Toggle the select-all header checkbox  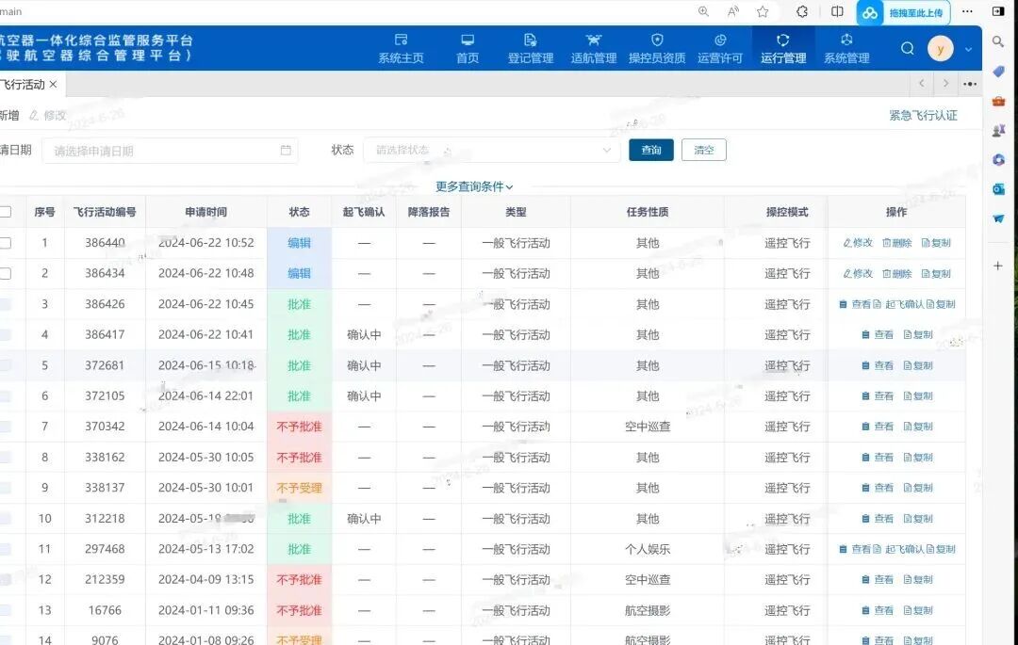coord(6,212)
